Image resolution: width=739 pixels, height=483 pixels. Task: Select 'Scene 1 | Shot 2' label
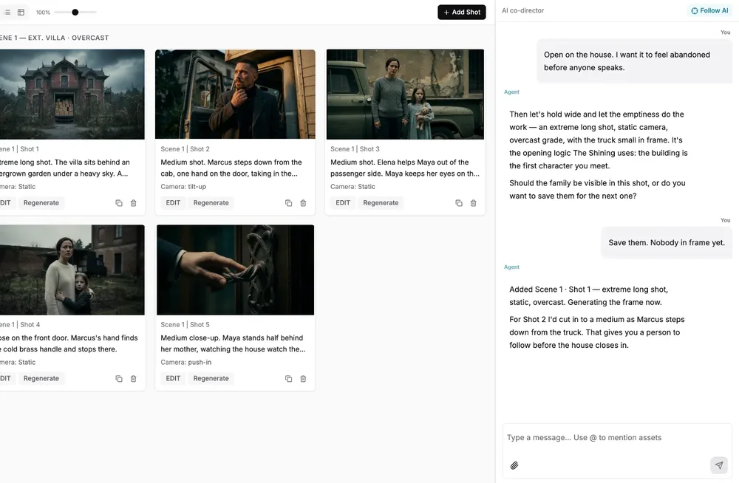tap(185, 149)
